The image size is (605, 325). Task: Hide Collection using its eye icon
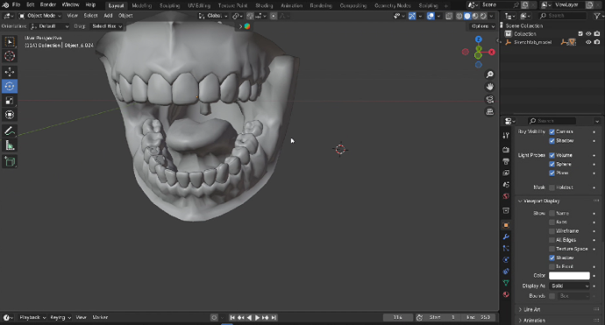point(588,34)
